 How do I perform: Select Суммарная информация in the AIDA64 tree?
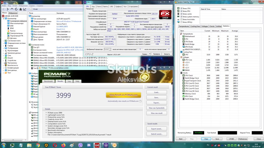[x=18, y=21]
